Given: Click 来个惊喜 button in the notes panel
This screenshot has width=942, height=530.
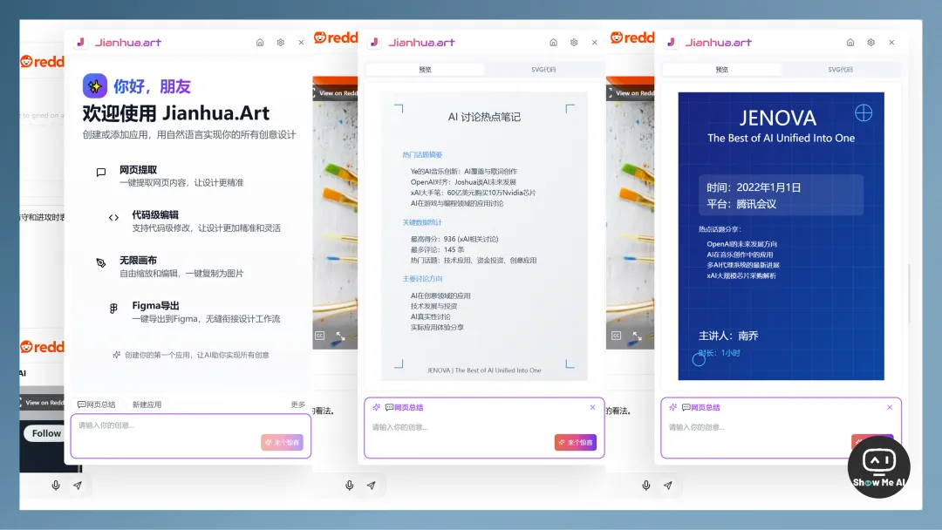Looking at the screenshot, I should (576, 442).
